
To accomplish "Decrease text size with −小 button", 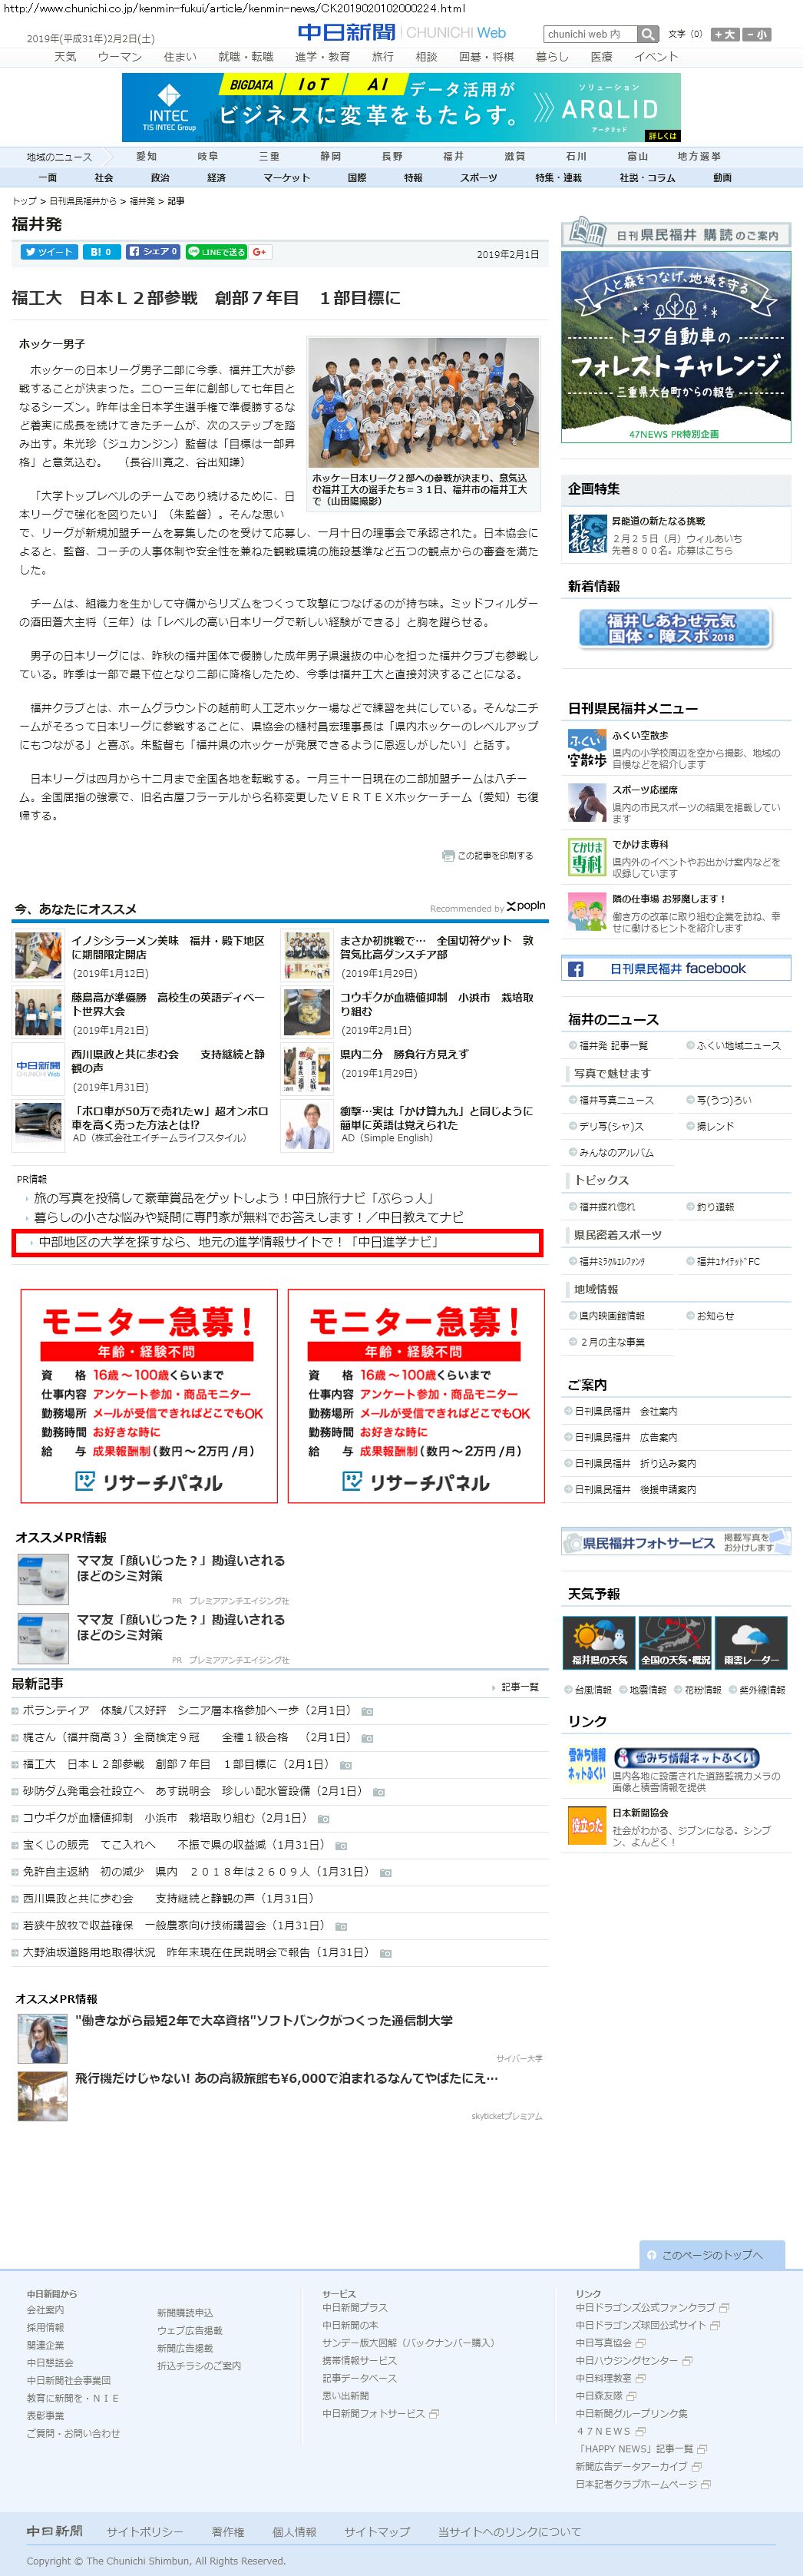I will click(757, 35).
